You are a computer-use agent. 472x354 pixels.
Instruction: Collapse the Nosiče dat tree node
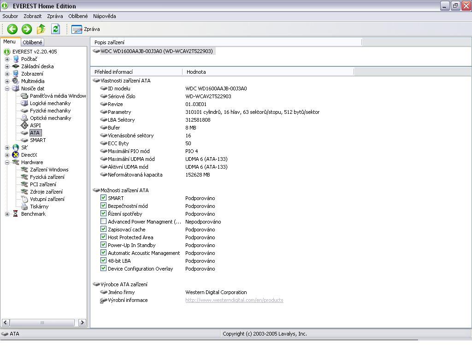7,88
